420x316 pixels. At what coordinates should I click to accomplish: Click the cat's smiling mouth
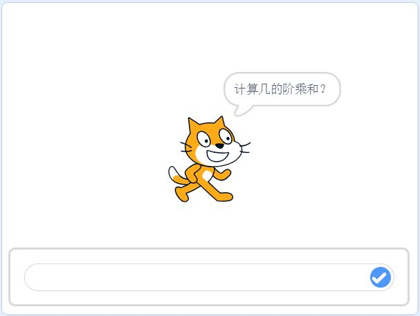[217, 156]
